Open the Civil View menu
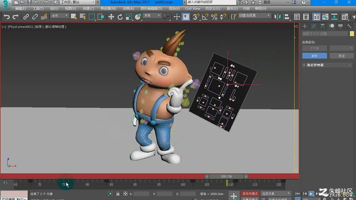This screenshot has height=200, width=356. 193,9
